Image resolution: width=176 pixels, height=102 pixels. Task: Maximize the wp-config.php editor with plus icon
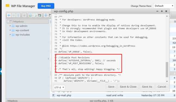pos(162,11)
